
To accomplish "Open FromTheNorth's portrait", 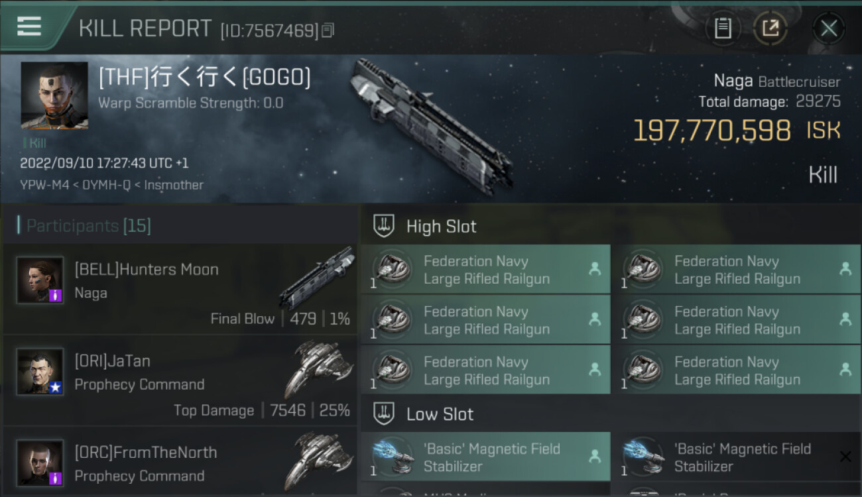I will click(40, 463).
